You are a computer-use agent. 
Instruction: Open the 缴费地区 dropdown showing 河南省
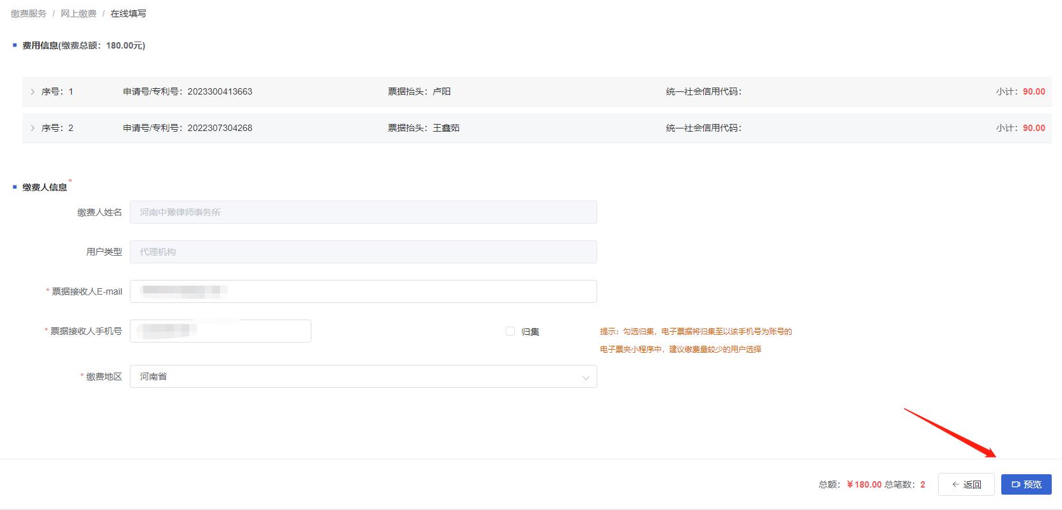363,376
